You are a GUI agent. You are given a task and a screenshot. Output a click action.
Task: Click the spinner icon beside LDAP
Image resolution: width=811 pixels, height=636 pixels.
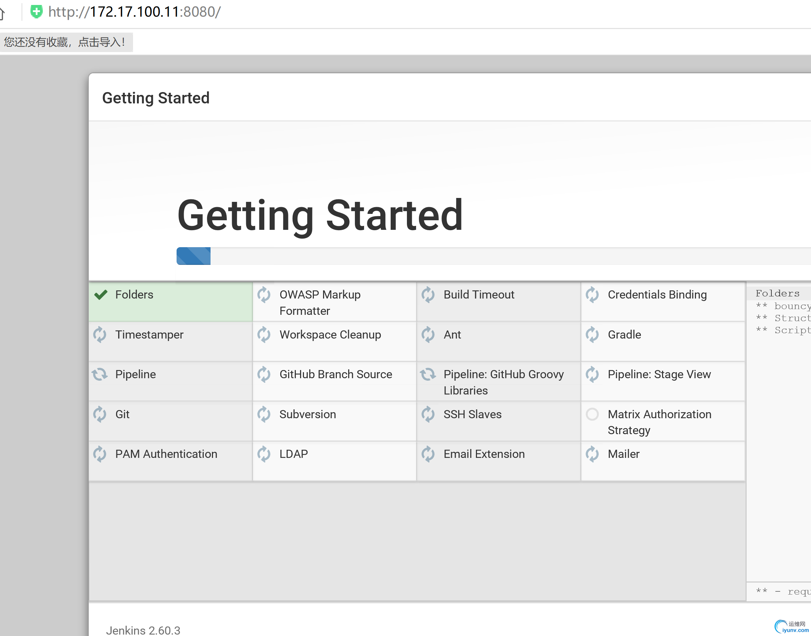[264, 454]
